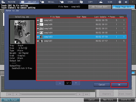The width and height of the screenshot is (136, 102).
Task: Select the sample02 job row
Action: click(x=82, y=20)
